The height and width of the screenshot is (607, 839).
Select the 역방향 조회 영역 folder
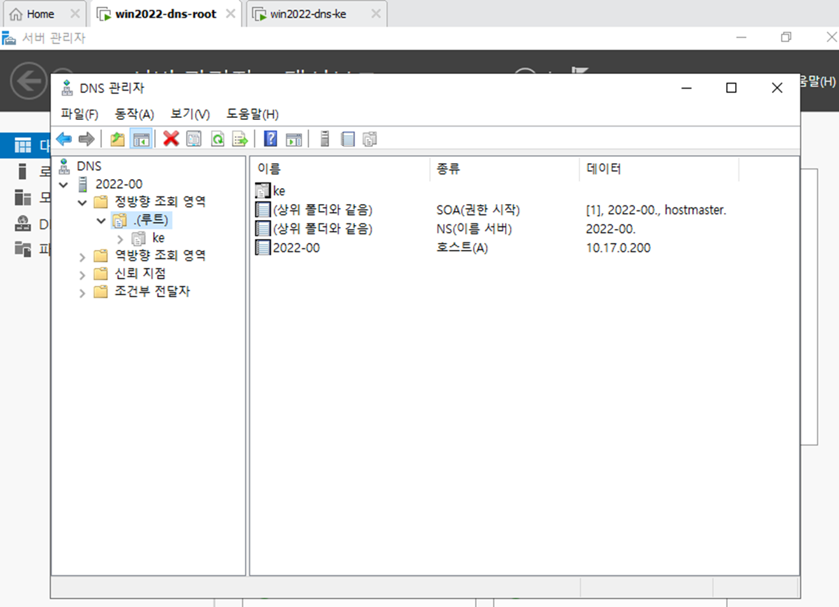click(160, 256)
